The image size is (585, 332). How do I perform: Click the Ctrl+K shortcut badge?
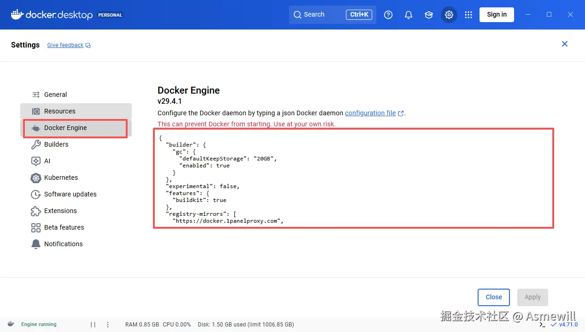point(359,14)
